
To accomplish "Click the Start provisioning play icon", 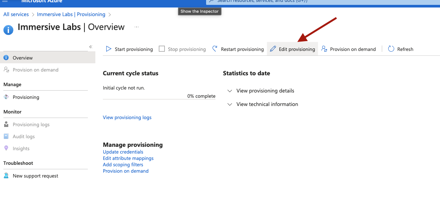I will [108, 49].
